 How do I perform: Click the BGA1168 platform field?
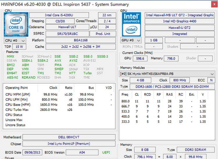click(x=81, y=40)
